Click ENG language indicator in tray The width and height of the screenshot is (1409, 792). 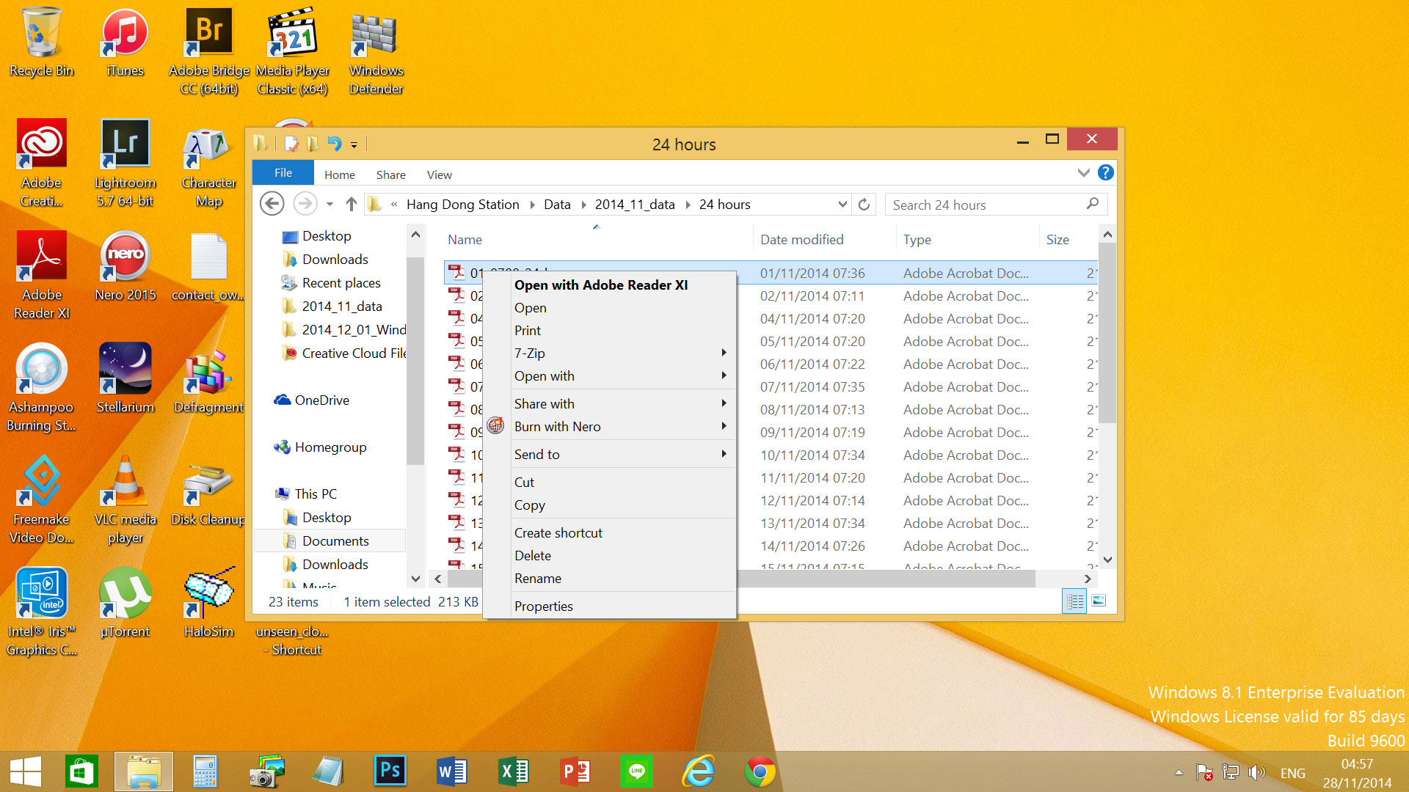click(x=1292, y=773)
